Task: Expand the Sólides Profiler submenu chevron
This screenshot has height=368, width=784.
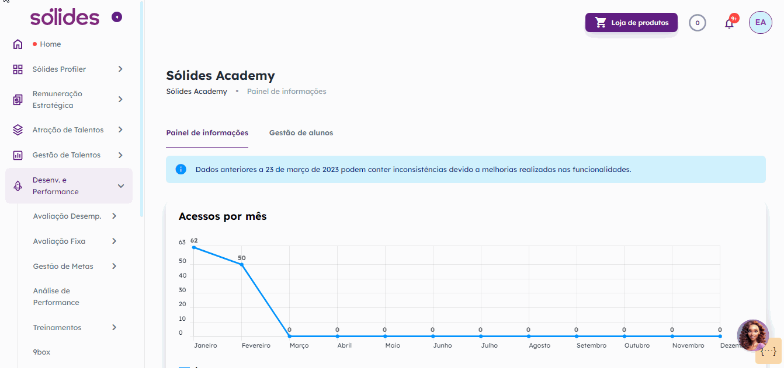Action: point(120,69)
